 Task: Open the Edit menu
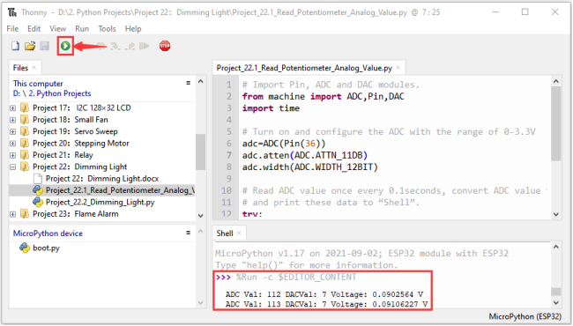(34, 29)
